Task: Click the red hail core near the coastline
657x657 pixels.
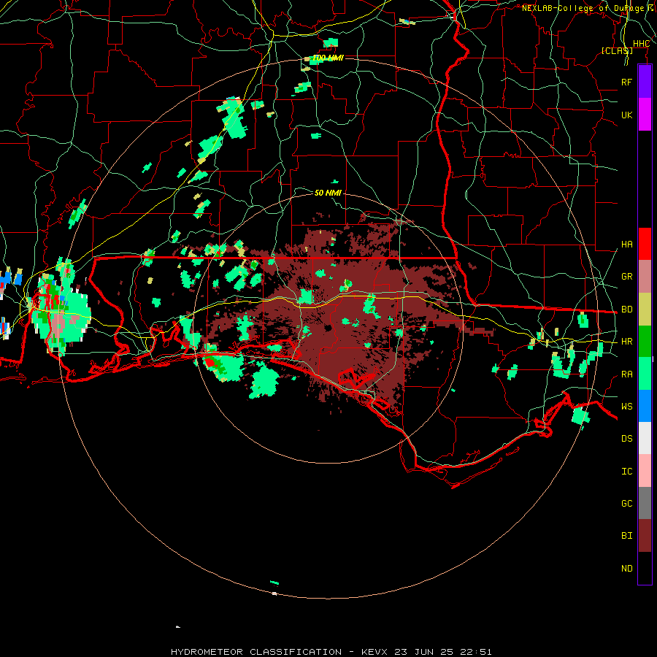Action: coord(211,362)
